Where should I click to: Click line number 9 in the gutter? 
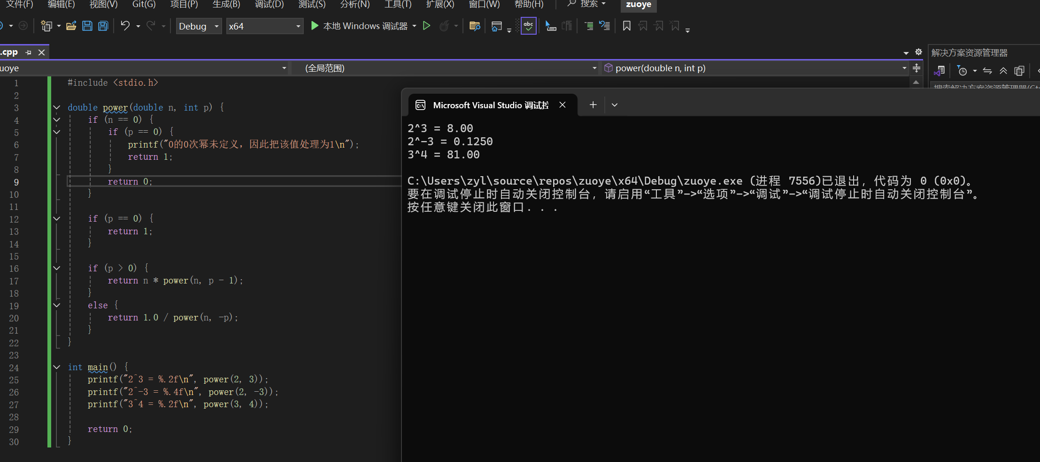tap(16, 182)
